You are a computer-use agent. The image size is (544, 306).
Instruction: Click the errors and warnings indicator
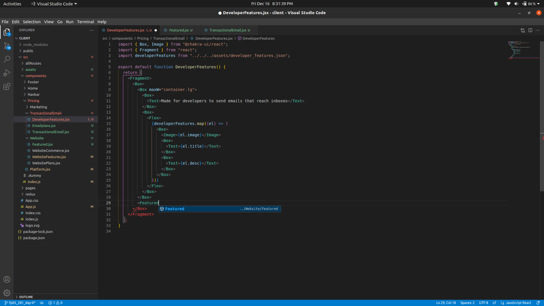click(56, 303)
